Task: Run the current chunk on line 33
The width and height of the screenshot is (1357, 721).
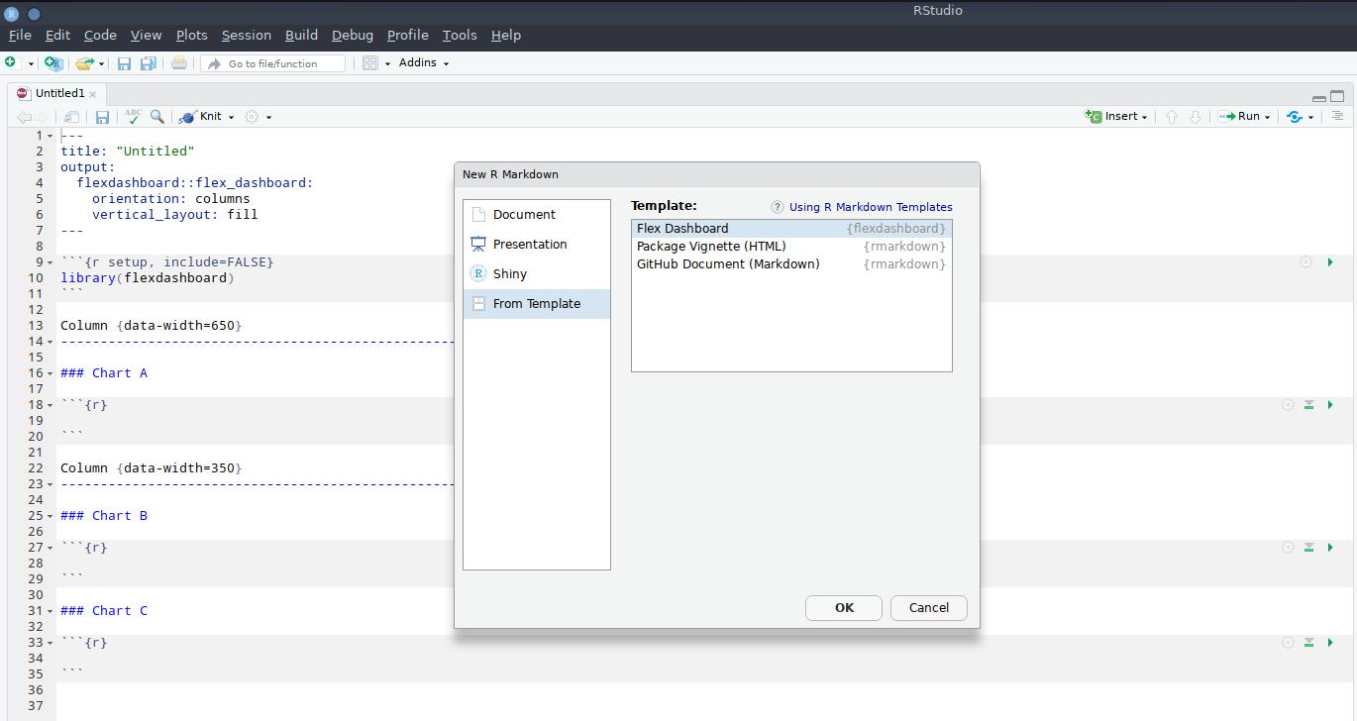Action: coord(1330,643)
